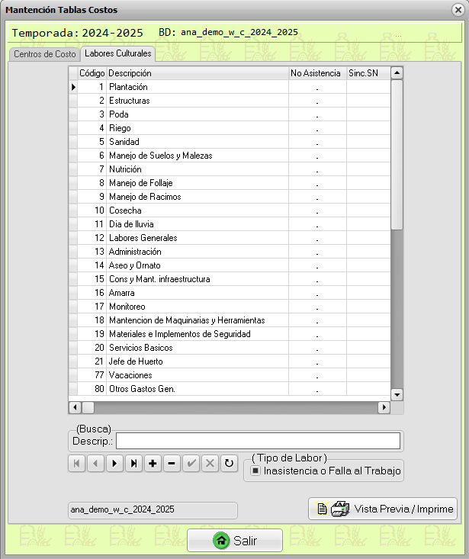This screenshot has width=469, height=559.
Task: Select the Nutrición row
Action: 230,169
